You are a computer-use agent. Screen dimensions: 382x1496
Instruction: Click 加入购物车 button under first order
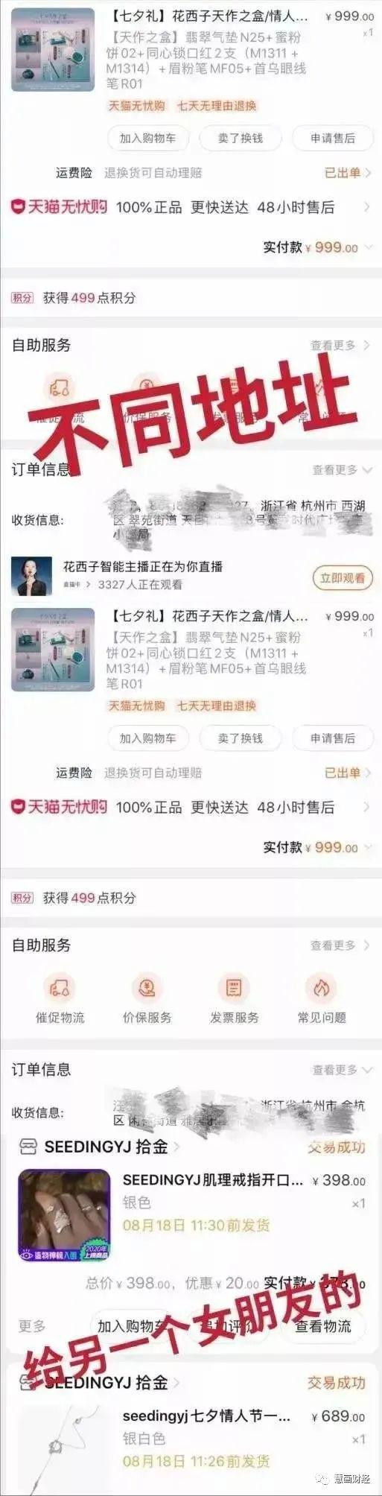pyautogui.click(x=147, y=138)
